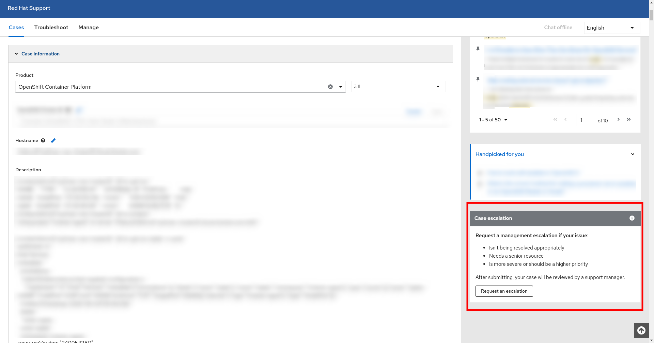
Task: Click the back to top arrow button
Action: click(x=641, y=330)
